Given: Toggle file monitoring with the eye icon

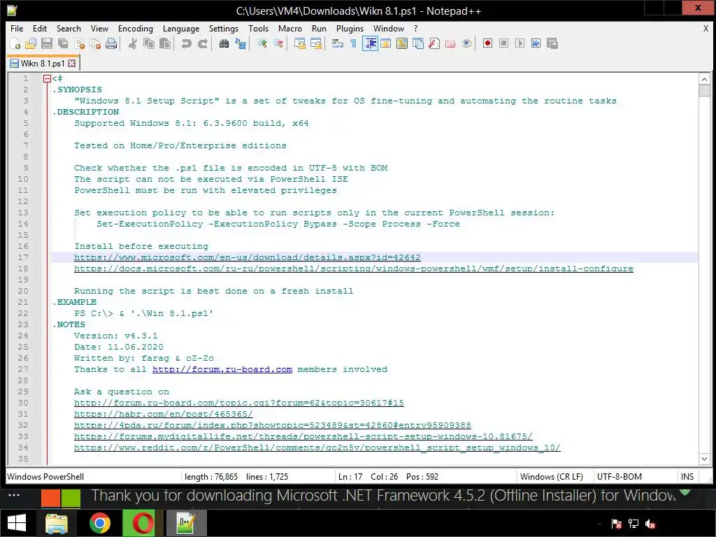Looking at the screenshot, I should tap(466, 43).
